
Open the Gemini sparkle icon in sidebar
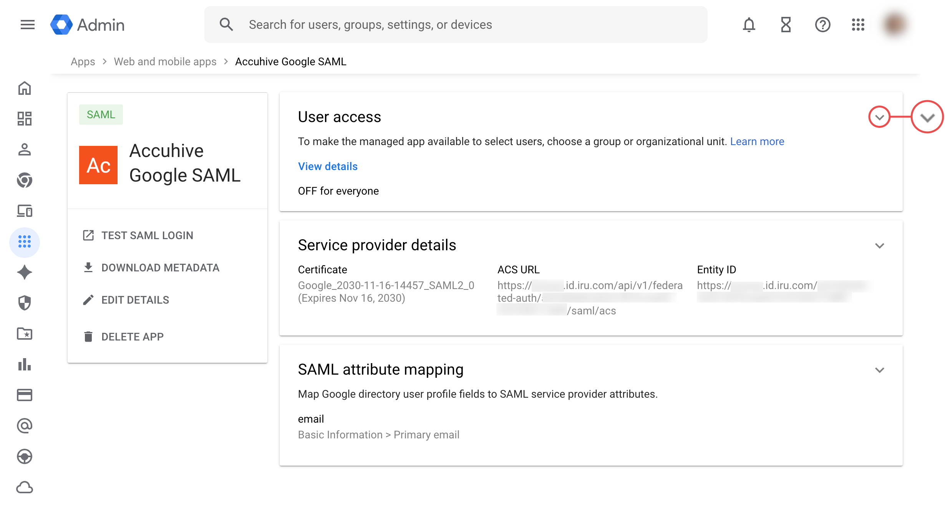25,272
